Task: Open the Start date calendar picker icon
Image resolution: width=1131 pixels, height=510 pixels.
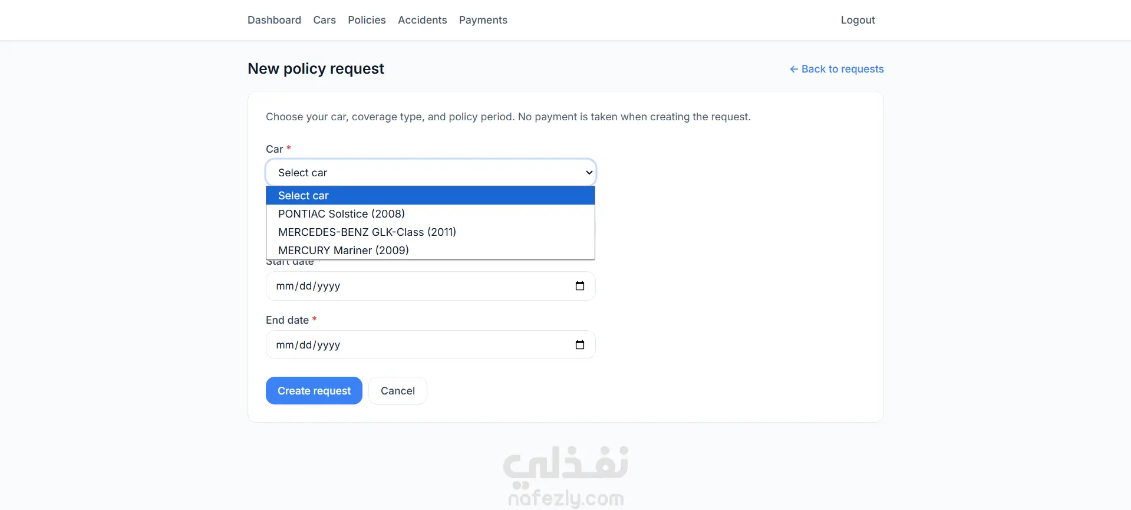Action: tap(580, 286)
